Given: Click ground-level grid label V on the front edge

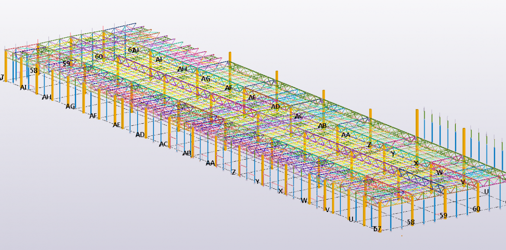Looking at the screenshot, I should (327, 210).
